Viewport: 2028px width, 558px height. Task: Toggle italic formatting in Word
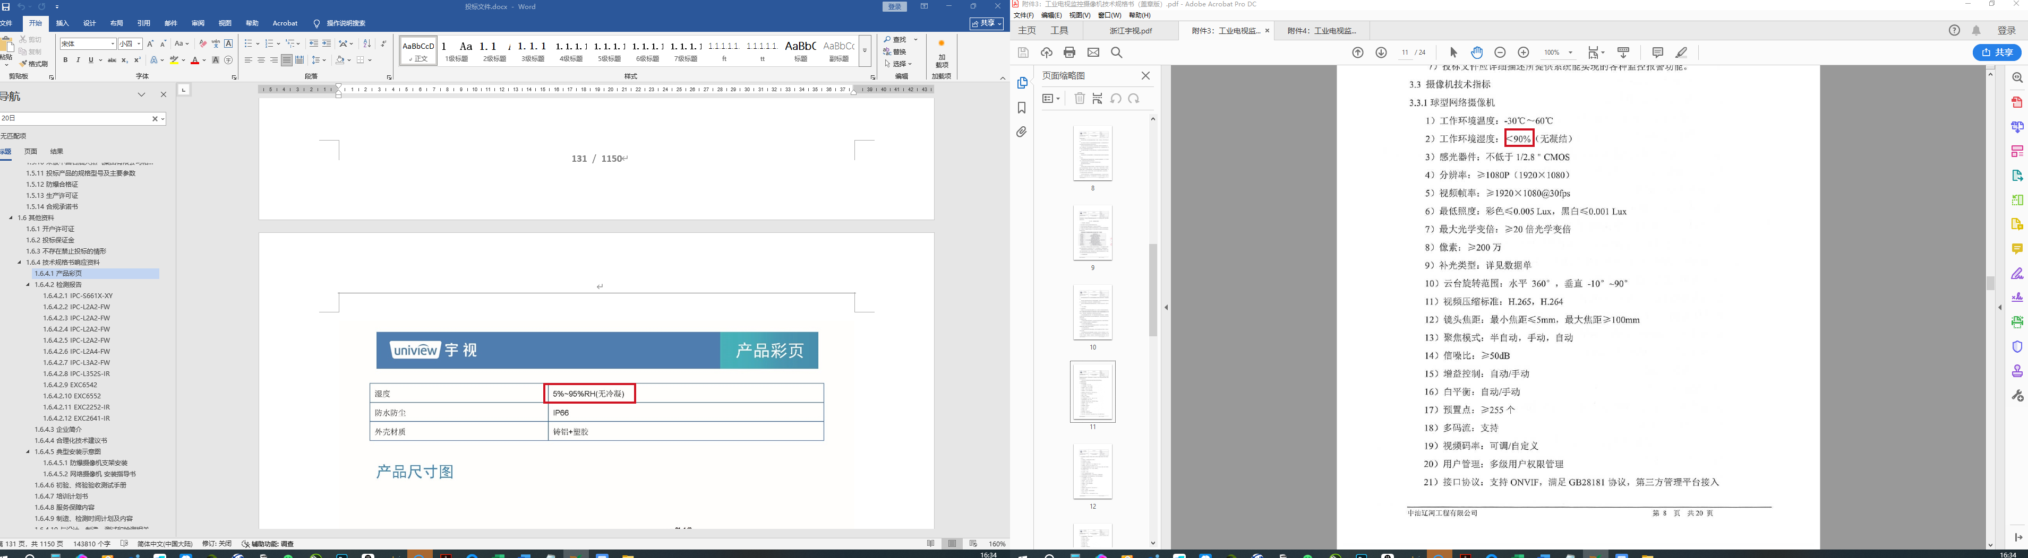78,60
